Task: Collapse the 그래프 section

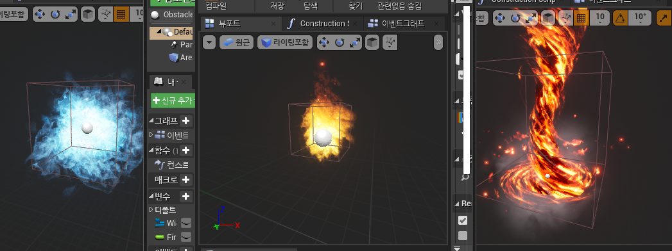Action: 151,120
